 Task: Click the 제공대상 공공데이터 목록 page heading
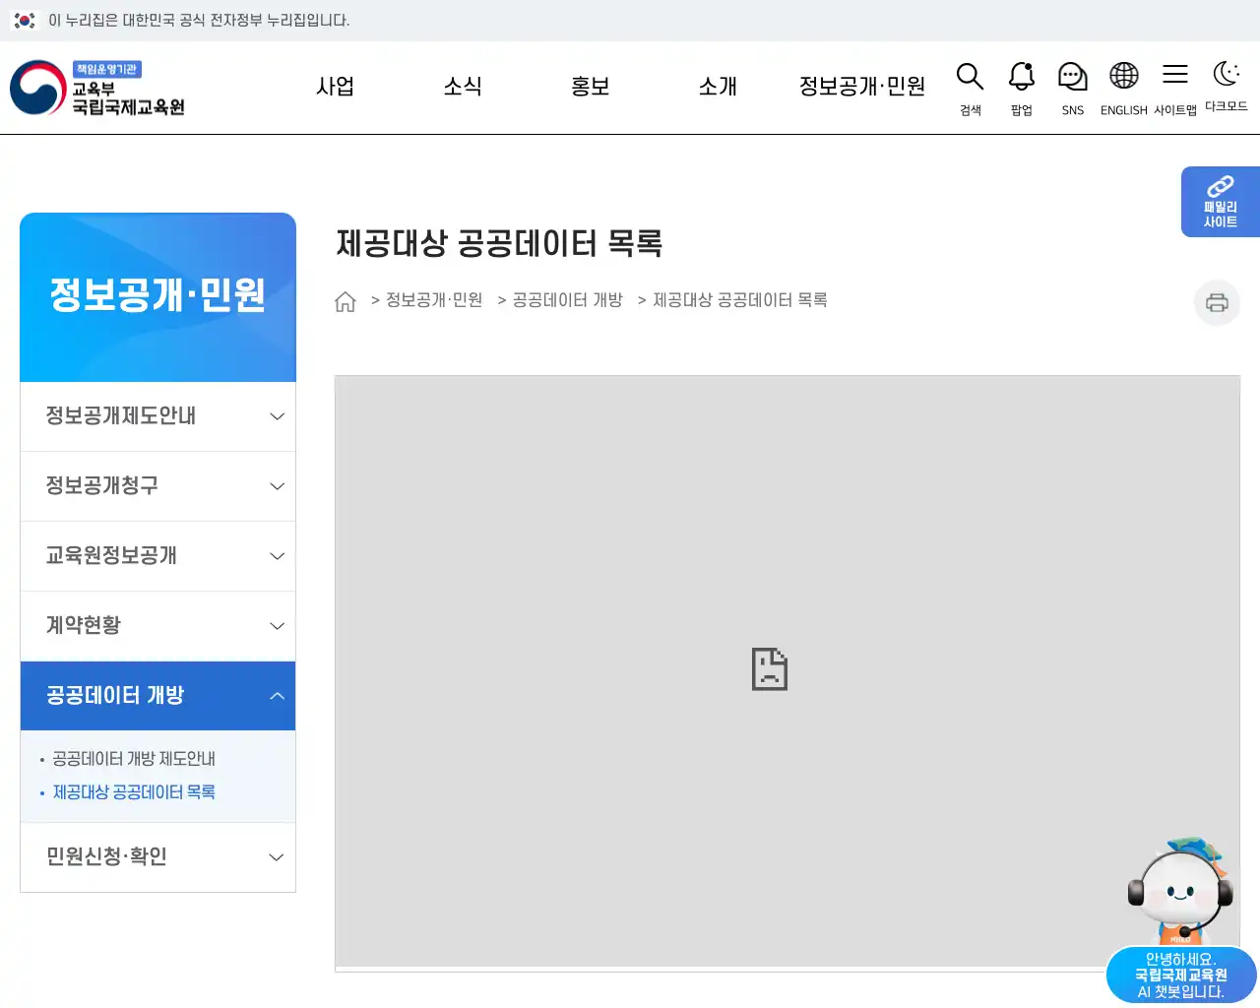(499, 243)
